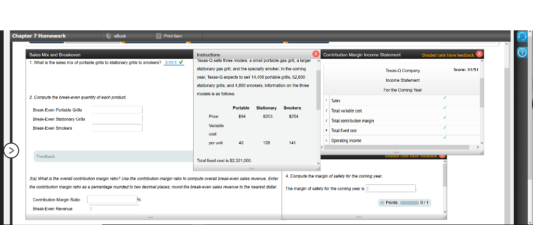The width and height of the screenshot is (533, 225).
Task: Open the headset support icon
Action: coord(522,36)
